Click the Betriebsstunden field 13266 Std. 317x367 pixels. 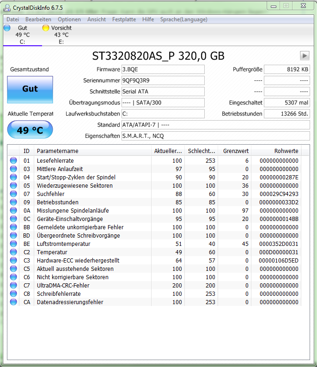click(x=287, y=114)
